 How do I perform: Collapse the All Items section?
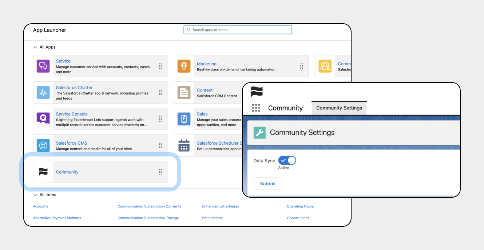pyautogui.click(x=35, y=195)
